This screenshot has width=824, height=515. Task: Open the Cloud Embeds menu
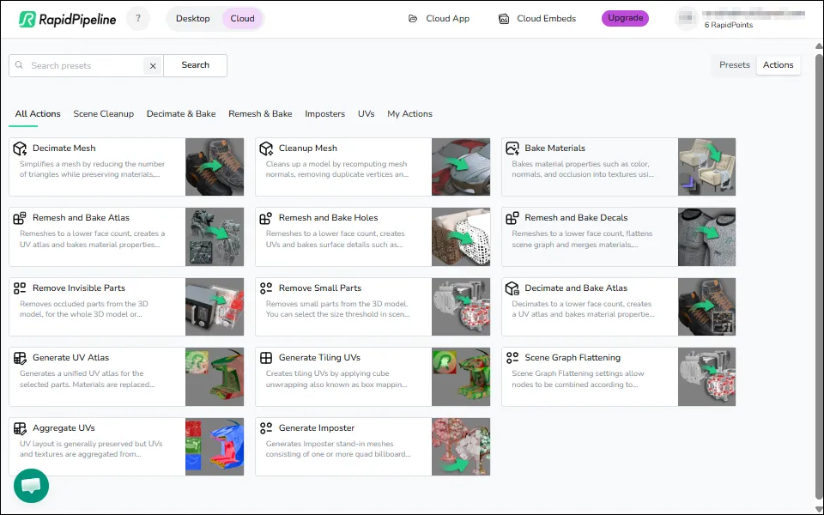pos(536,17)
